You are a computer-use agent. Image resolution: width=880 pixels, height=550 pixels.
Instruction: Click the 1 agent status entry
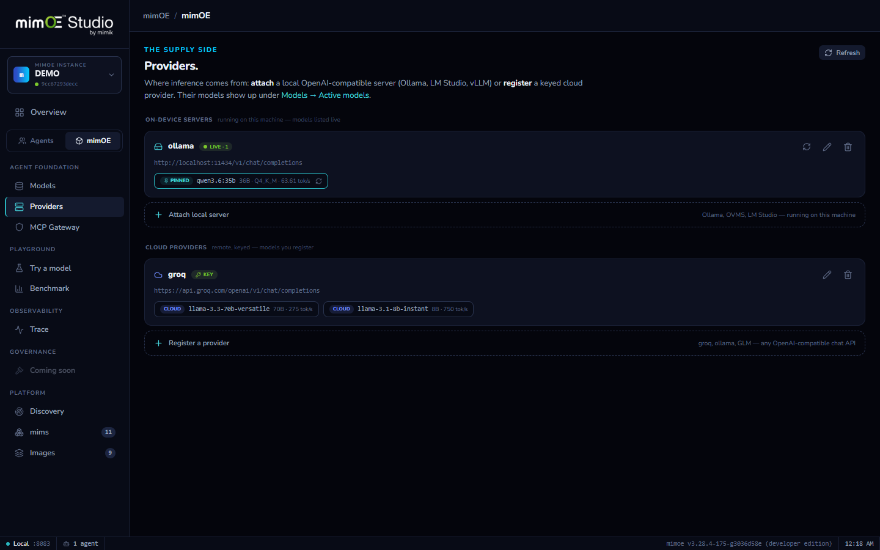(81, 544)
